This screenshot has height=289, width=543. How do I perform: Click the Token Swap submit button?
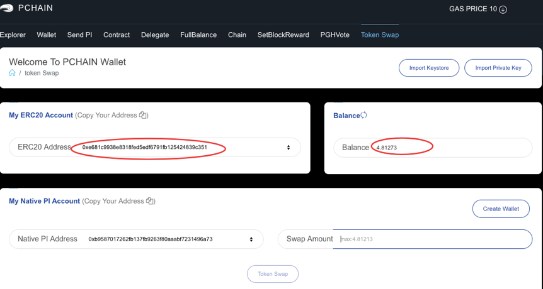coord(273,274)
